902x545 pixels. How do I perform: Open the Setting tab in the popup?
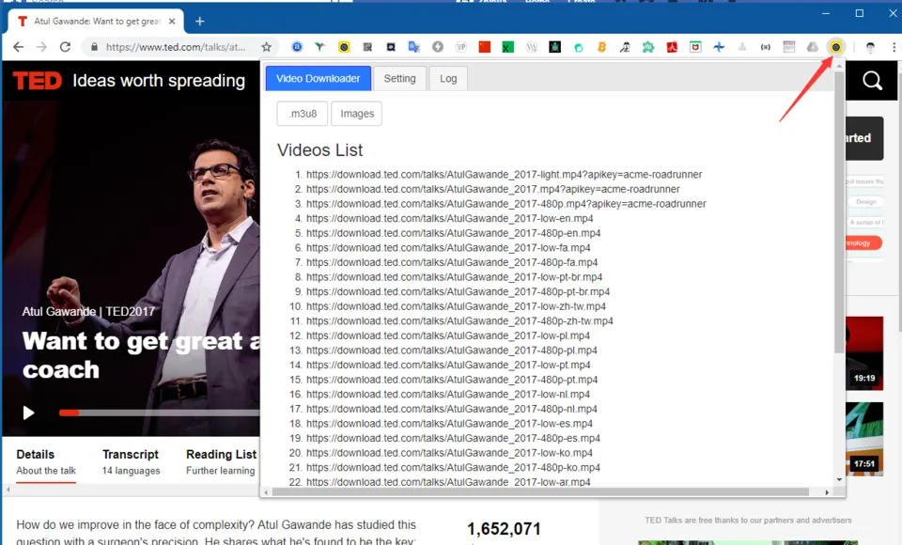pyautogui.click(x=400, y=78)
